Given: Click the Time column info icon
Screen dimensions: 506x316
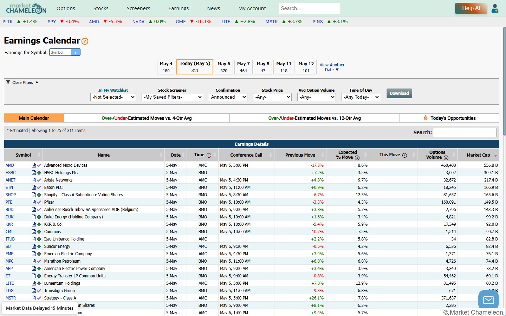Looking at the screenshot, I should click(x=209, y=155).
